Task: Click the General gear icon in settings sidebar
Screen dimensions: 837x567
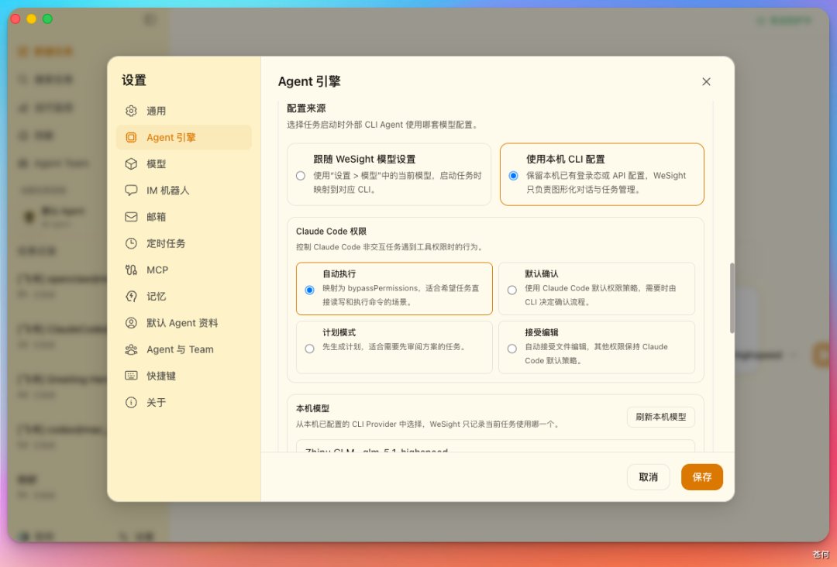Action: 131,111
